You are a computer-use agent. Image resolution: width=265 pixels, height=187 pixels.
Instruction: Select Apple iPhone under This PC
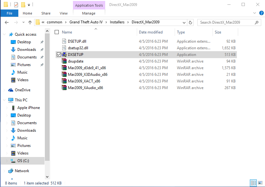point(28,108)
